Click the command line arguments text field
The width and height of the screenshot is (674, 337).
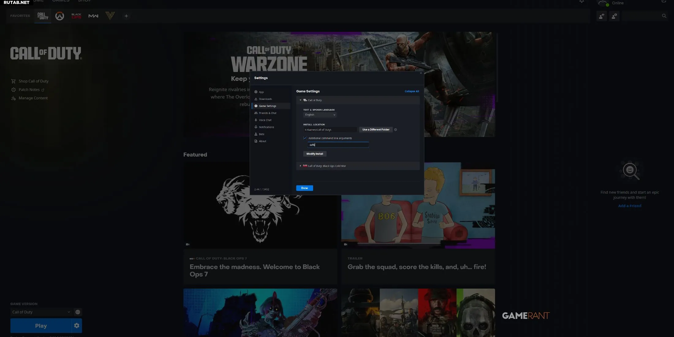[x=338, y=145]
